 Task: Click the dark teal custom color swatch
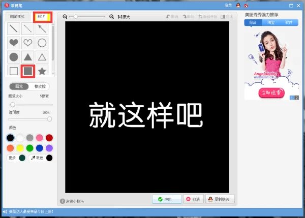(22, 158)
